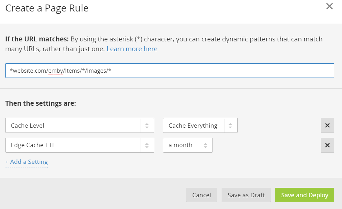Image resolution: width=342 pixels, height=209 pixels.
Task: Click the underlined word "emby" in URL
Action: click(x=55, y=71)
